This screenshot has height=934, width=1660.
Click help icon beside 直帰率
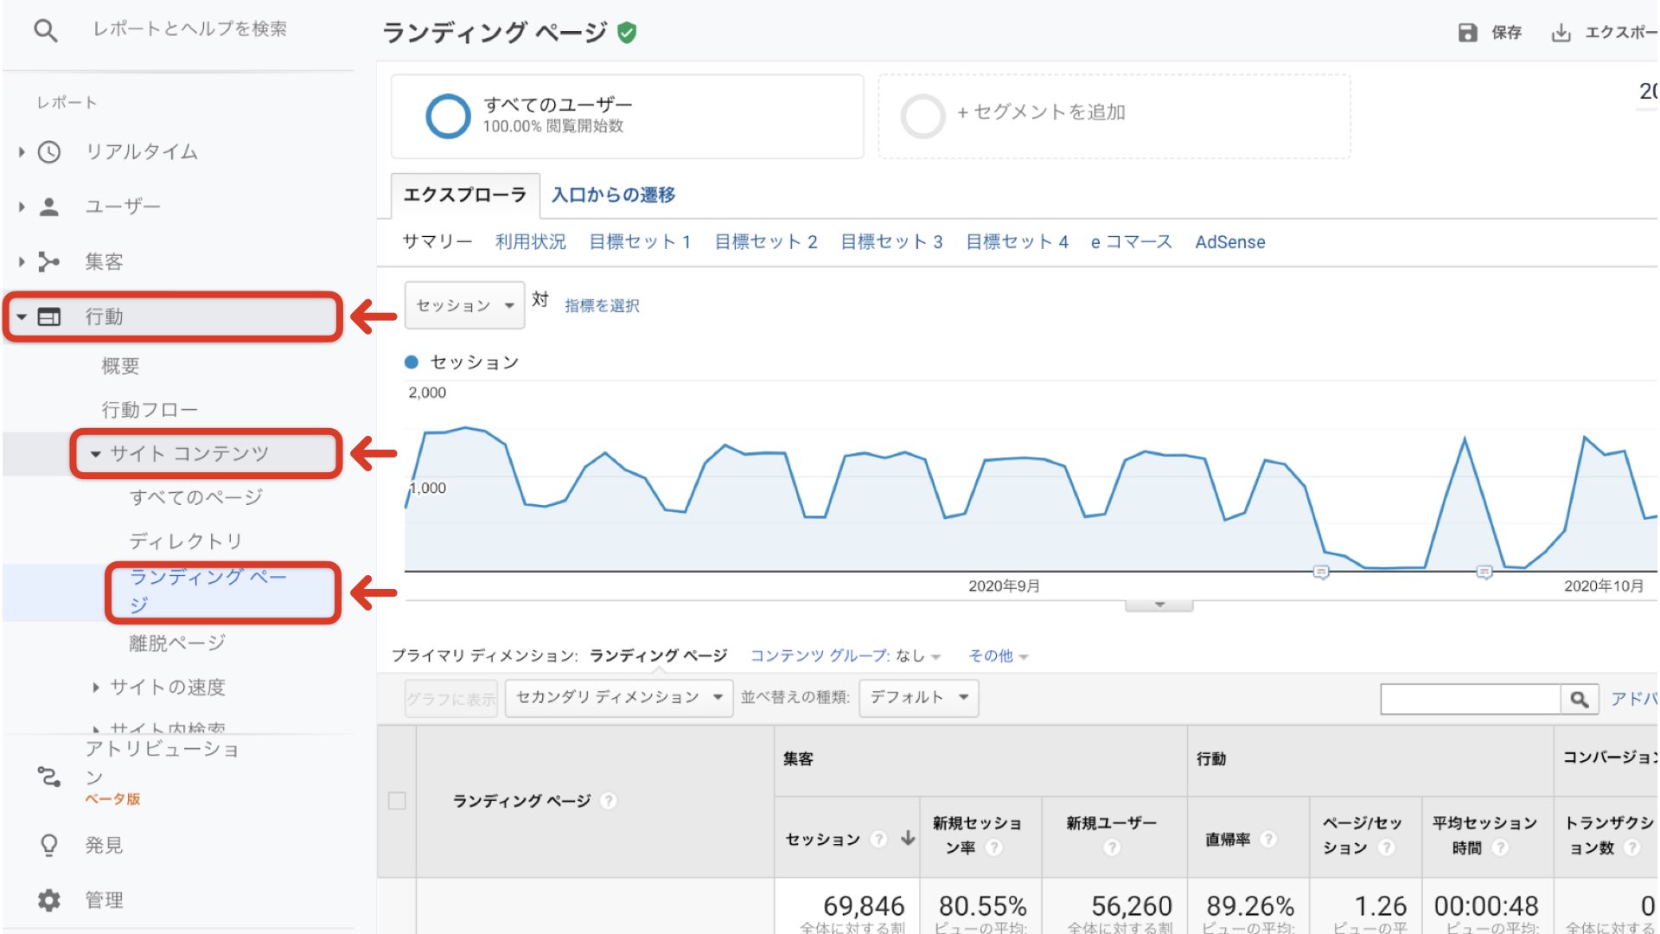pos(1268,839)
